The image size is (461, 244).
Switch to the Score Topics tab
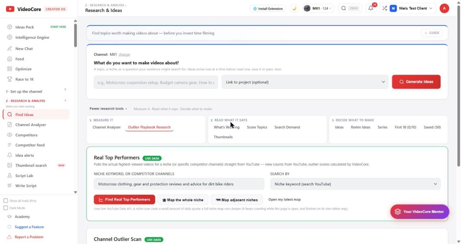coord(257,127)
